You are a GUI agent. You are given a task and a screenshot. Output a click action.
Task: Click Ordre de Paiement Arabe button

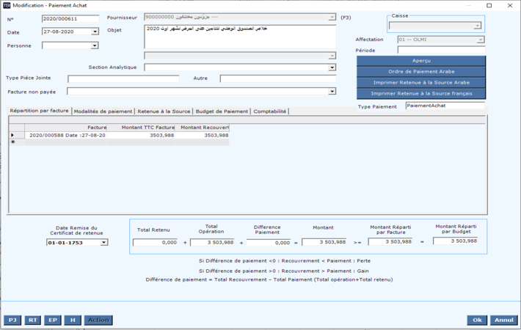coord(421,72)
